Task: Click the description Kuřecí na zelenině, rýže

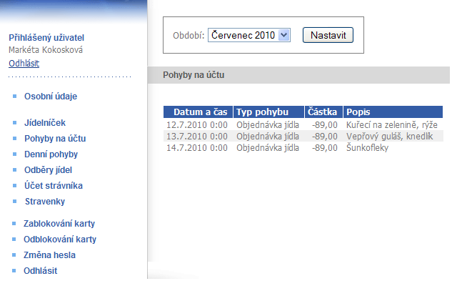Action: (x=392, y=125)
